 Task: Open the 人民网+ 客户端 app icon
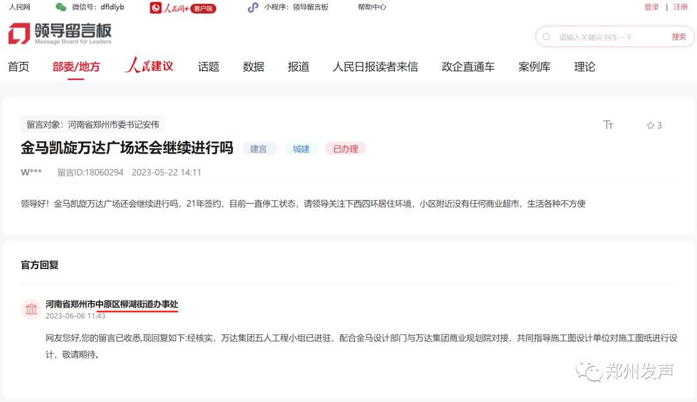(183, 8)
